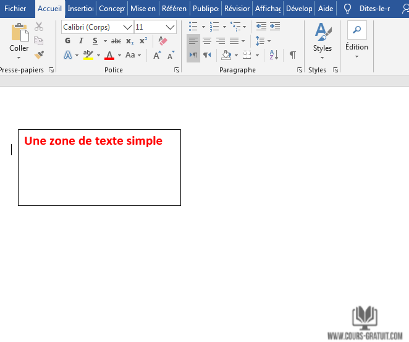Apply the red font color swatch
The image size is (409, 342).
click(109, 55)
